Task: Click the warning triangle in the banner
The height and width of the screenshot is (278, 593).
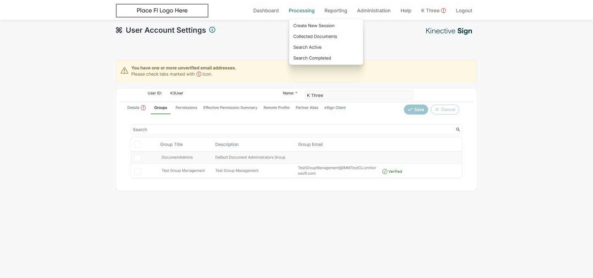Action: 124,71
